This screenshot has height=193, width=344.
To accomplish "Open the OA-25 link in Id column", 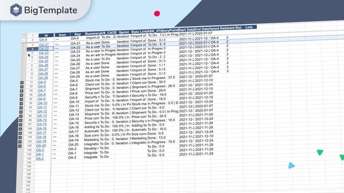I will 44,61.
